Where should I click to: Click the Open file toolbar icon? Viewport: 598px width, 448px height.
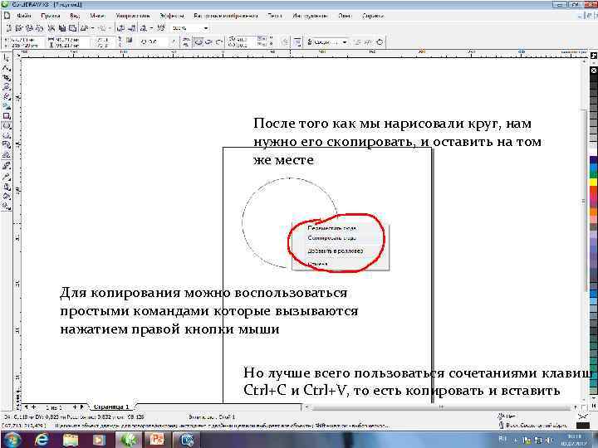19,28
